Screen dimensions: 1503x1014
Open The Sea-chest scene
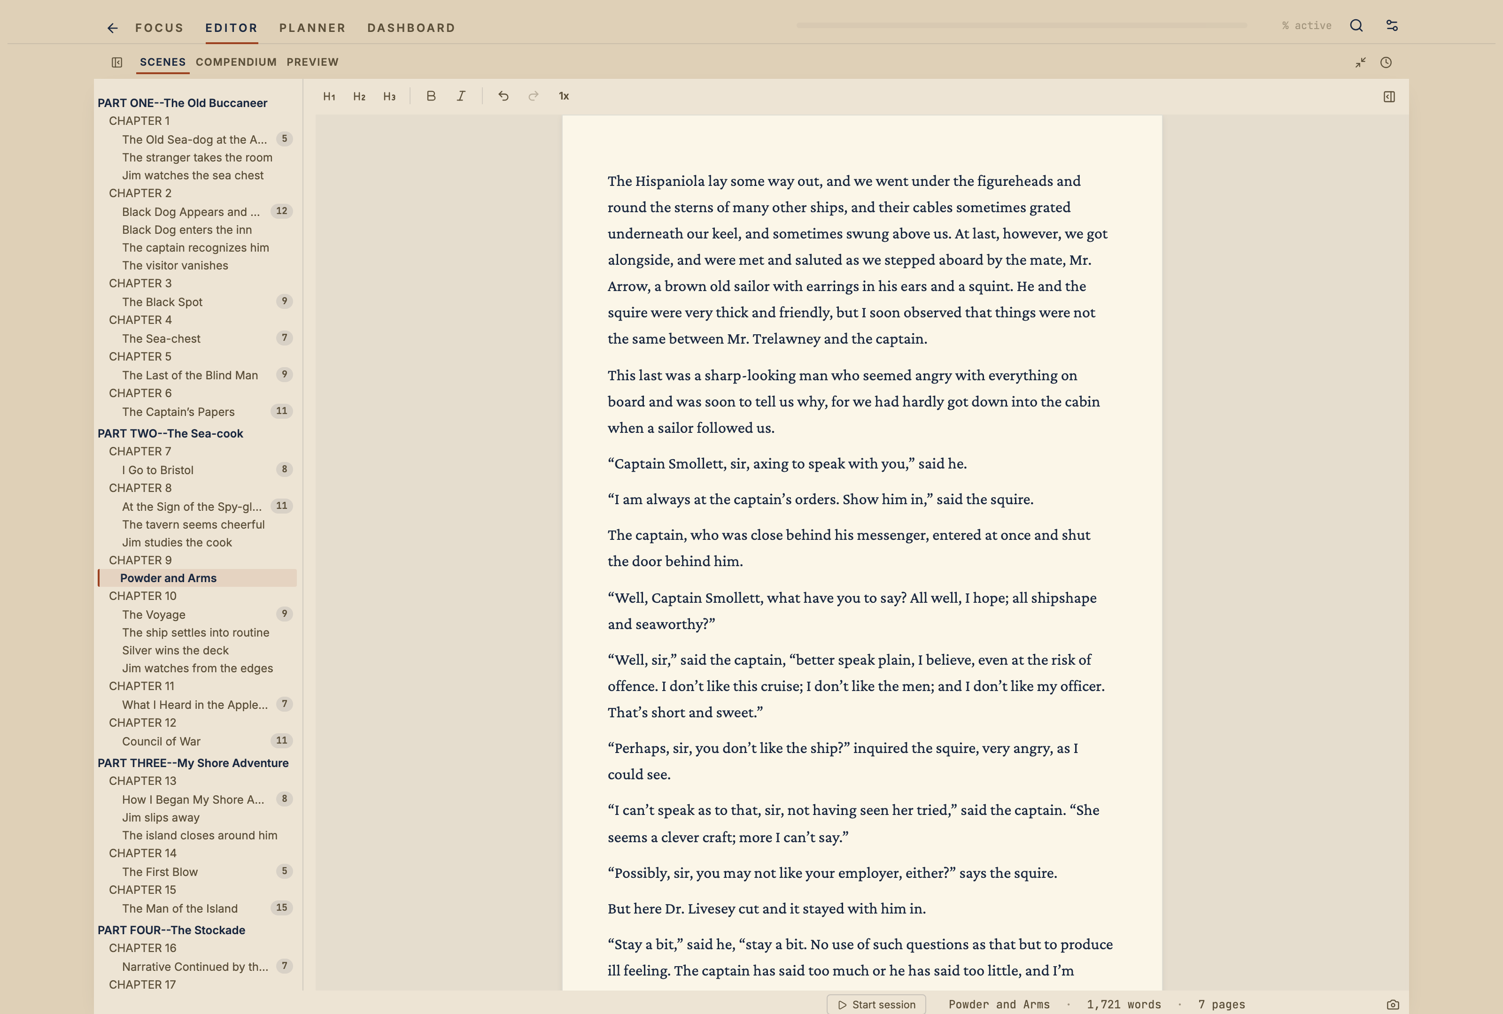[x=161, y=338]
